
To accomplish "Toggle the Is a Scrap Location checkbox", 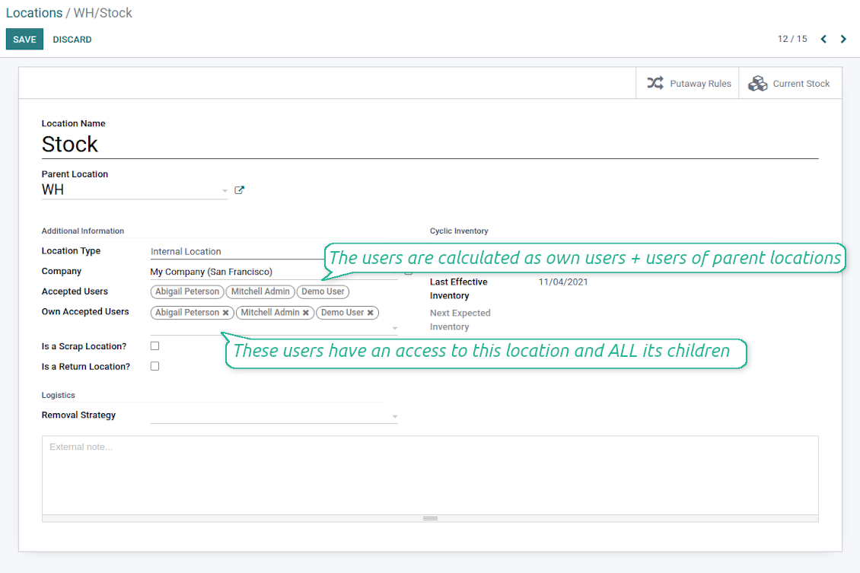I will (x=155, y=346).
